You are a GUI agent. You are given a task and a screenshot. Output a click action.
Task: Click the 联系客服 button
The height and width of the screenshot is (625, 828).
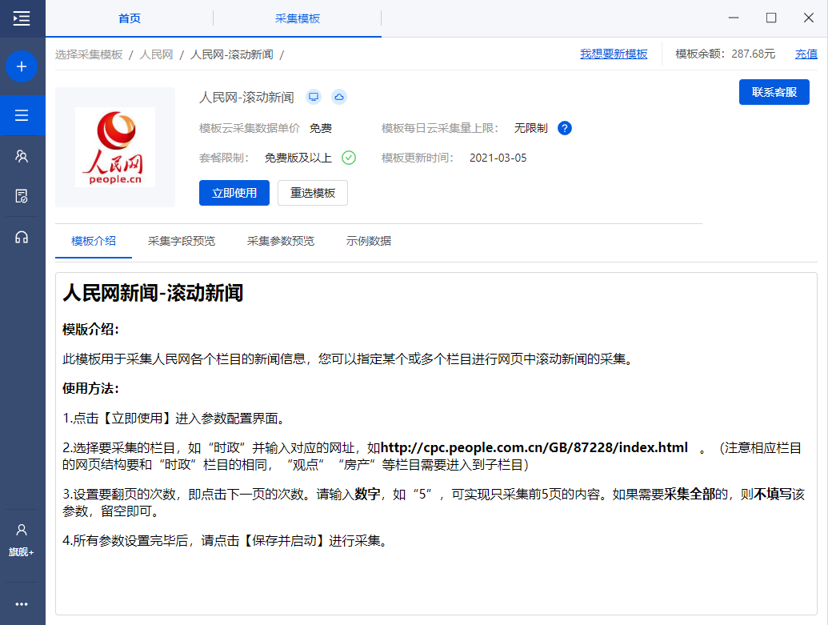(774, 93)
